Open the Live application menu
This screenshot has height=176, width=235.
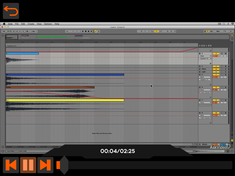(x=10, y=24)
